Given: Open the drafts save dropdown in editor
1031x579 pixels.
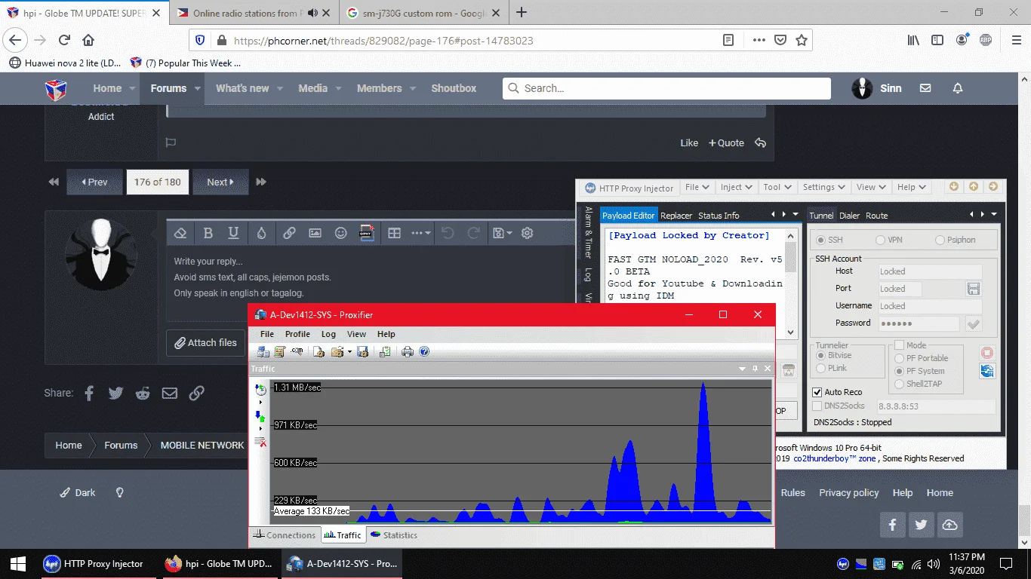Looking at the screenshot, I should point(502,234).
